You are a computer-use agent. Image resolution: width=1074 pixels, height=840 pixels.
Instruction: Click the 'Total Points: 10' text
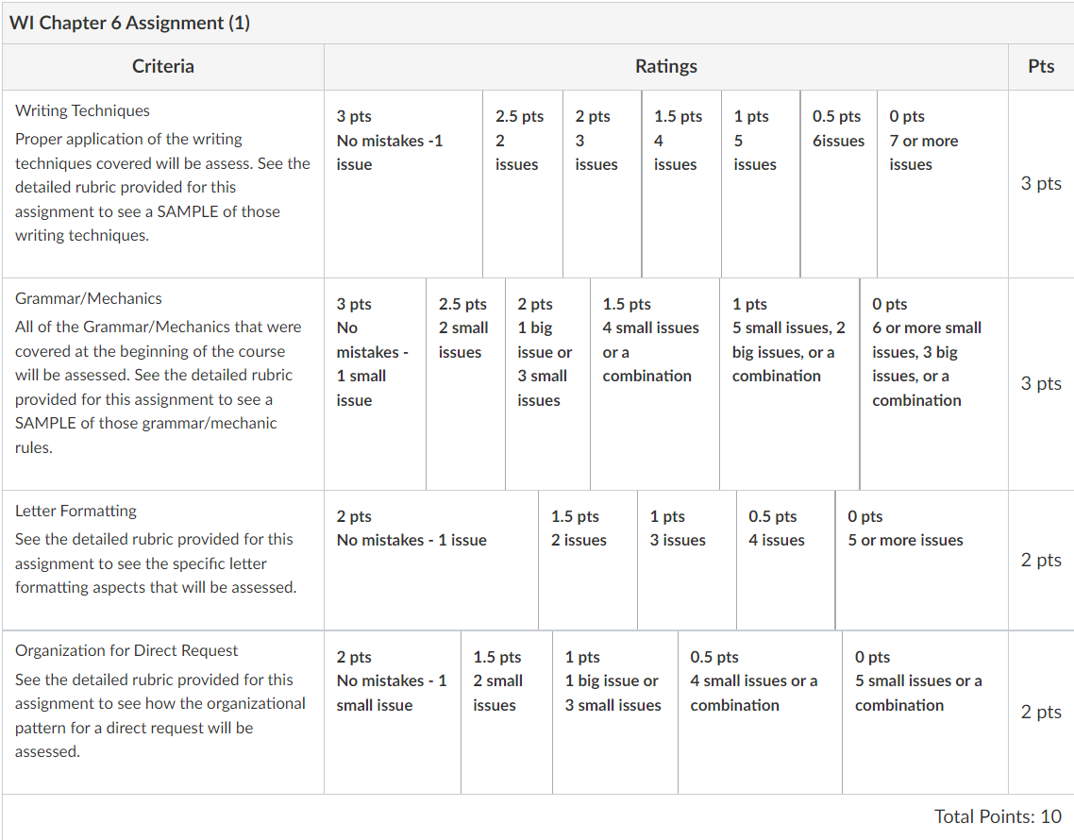[x=998, y=816]
